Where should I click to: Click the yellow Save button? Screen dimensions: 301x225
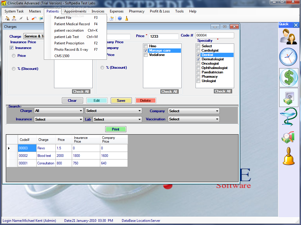point(121,101)
